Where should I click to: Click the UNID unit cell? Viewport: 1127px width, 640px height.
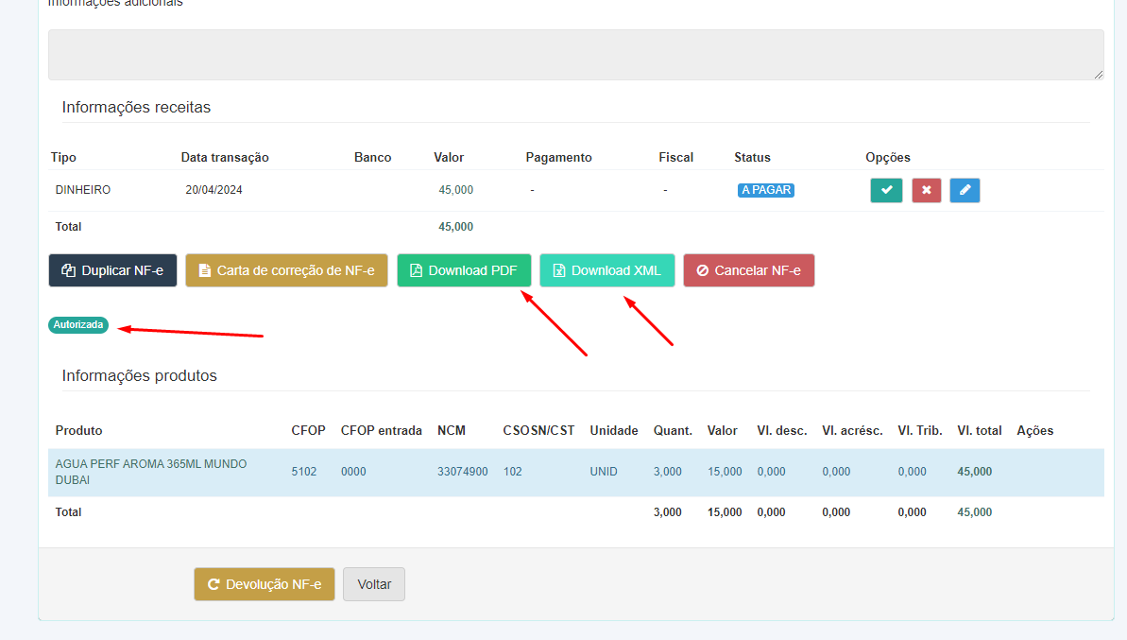[x=604, y=472]
